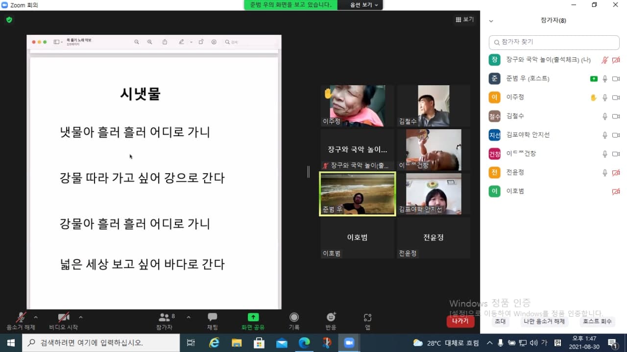Image resolution: width=627 pixels, height=352 pixels.
Task: Open Microsoft Store from taskbar
Action: coord(259,343)
